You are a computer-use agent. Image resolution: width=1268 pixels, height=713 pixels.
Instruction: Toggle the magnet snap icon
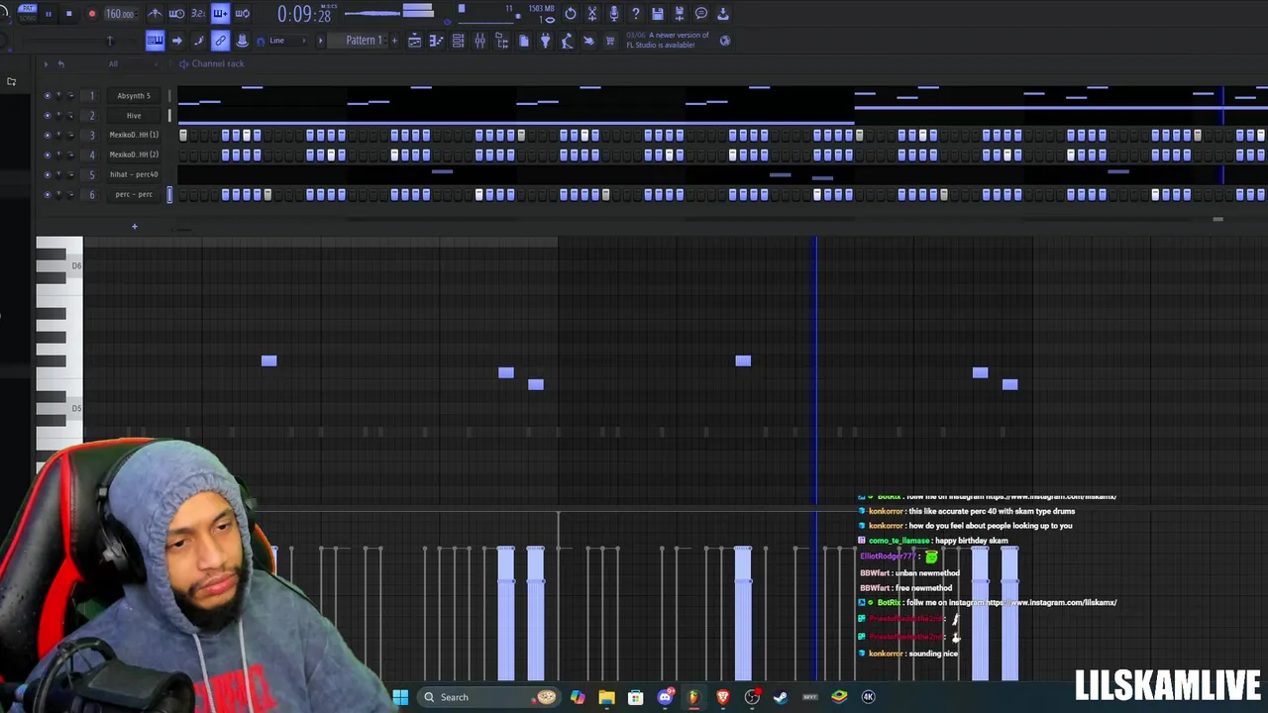pos(260,42)
